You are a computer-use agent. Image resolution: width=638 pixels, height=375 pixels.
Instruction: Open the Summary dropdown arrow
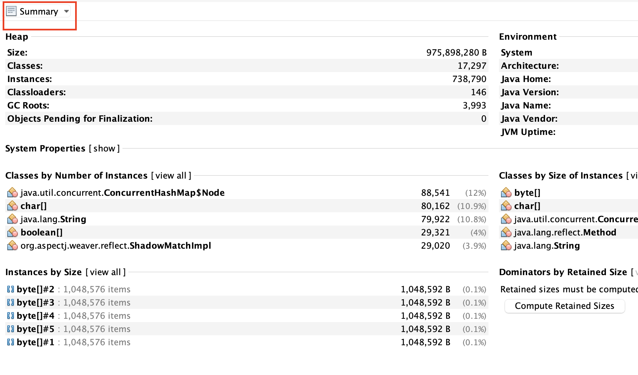pos(66,12)
